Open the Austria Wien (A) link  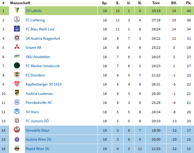pos(38,139)
